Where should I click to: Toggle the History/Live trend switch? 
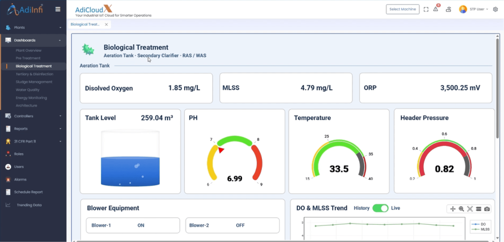point(380,208)
